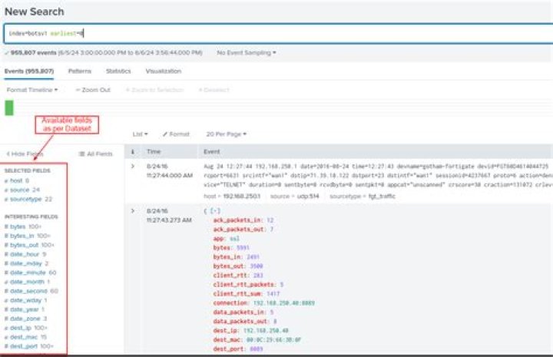Screen dimensions: 553x357
Task: Select the host field
Action: tap(17, 180)
